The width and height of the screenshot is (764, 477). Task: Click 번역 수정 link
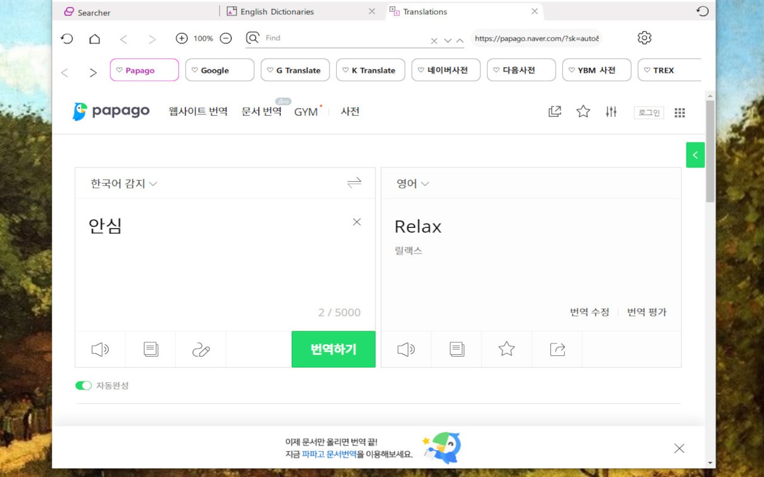(590, 312)
